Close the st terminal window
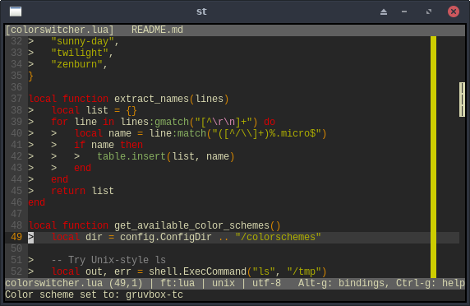The image size is (470, 306). point(454,12)
